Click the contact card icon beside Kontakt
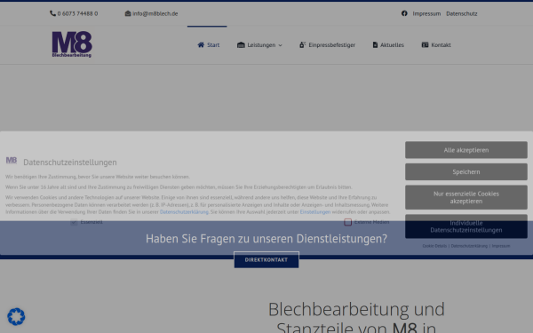The height and width of the screenshot is (333, 533). (x=425, y=45)
